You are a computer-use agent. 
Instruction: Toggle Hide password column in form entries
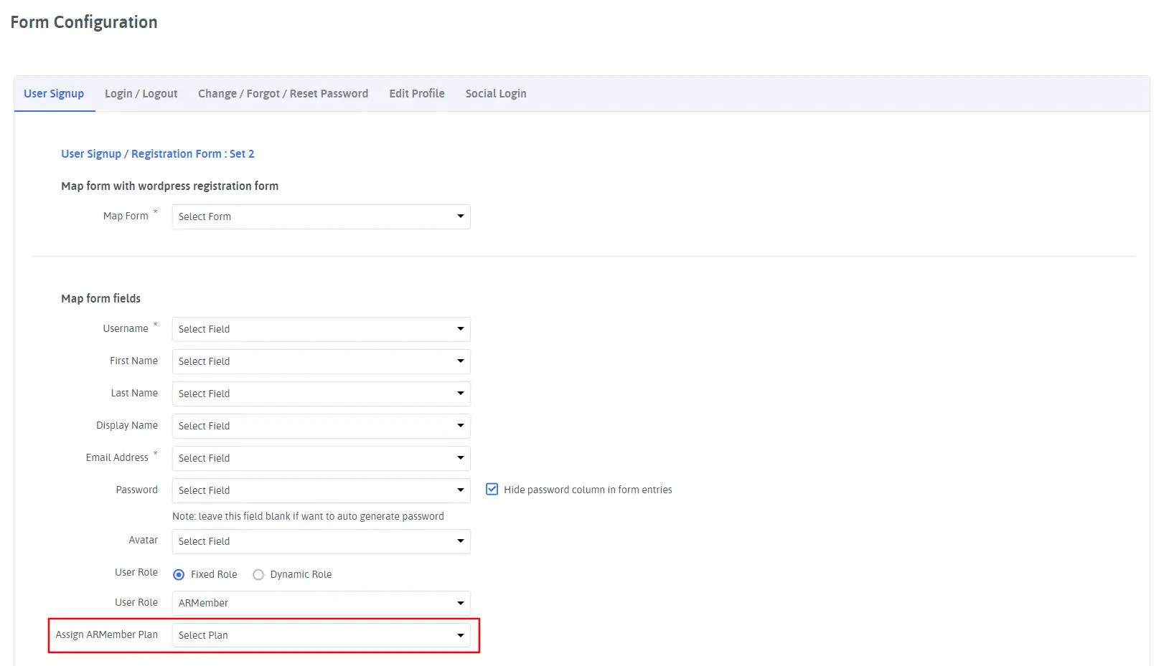click(x=492, y=490)
